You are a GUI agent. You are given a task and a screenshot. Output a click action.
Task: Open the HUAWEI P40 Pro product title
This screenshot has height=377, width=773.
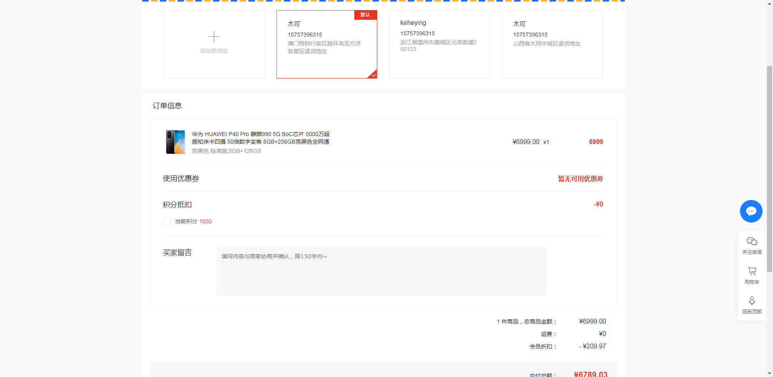(x=260, y=138)
